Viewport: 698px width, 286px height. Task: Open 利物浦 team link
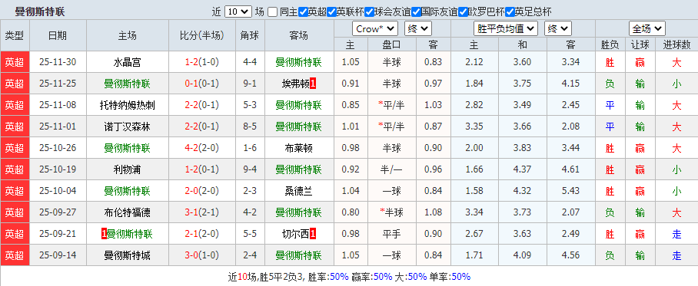click(128, 169)
